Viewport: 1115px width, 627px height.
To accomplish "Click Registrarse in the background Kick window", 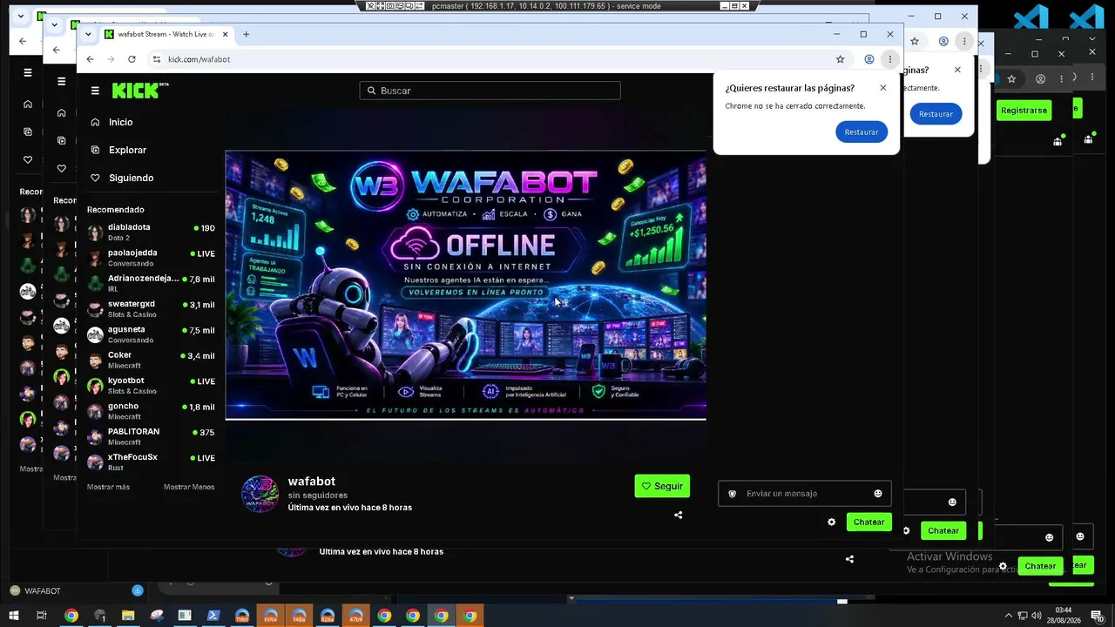I will [x=1024, y=111].
